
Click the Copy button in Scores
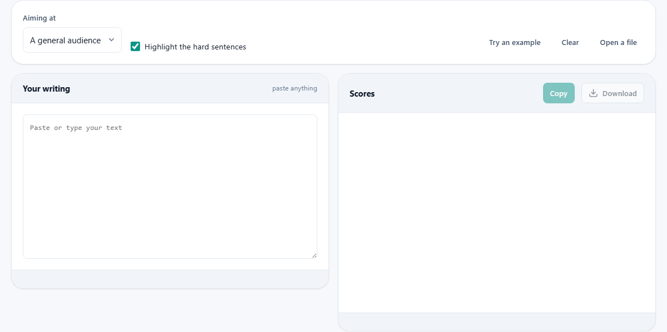pyautogui.click(x=559, y=93)
